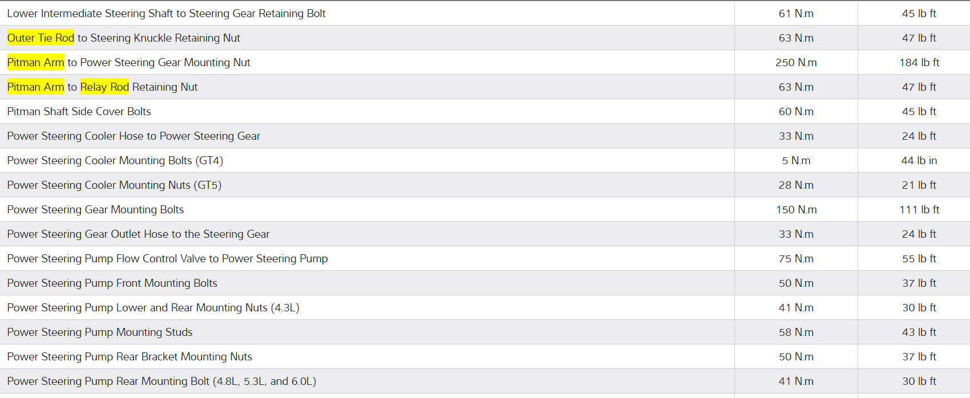Click Power Steering Cooler Mounting Nuts (GT5) text
Screen dimensions: 970x398
pos(114,185)
